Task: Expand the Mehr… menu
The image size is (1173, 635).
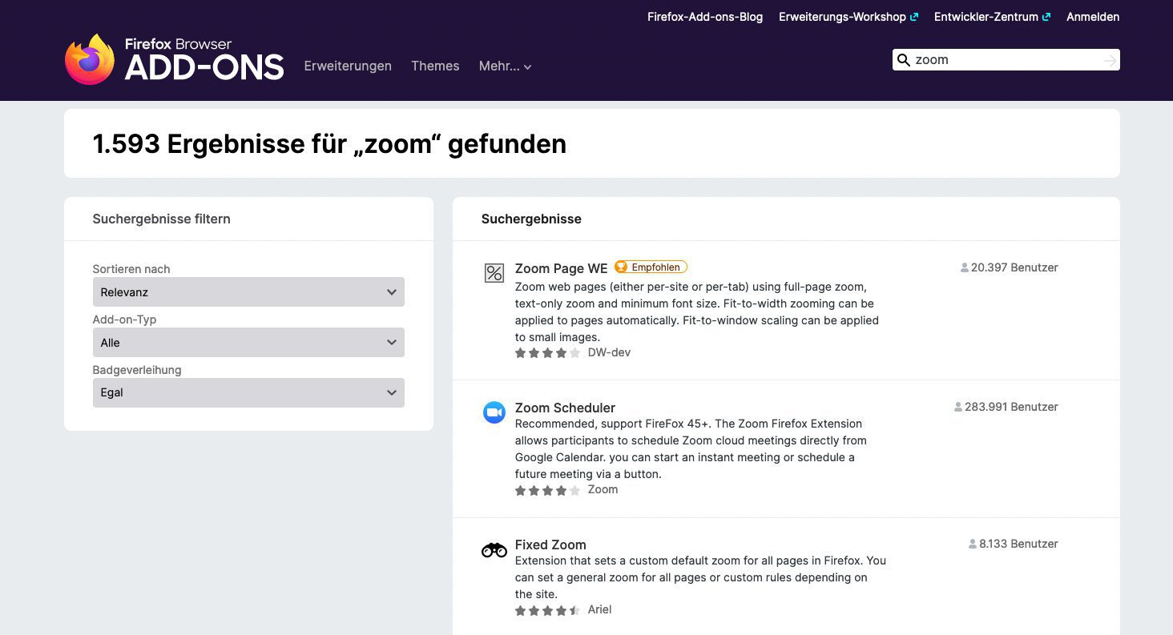Action: pyautogui.click(x=505, y=66)
